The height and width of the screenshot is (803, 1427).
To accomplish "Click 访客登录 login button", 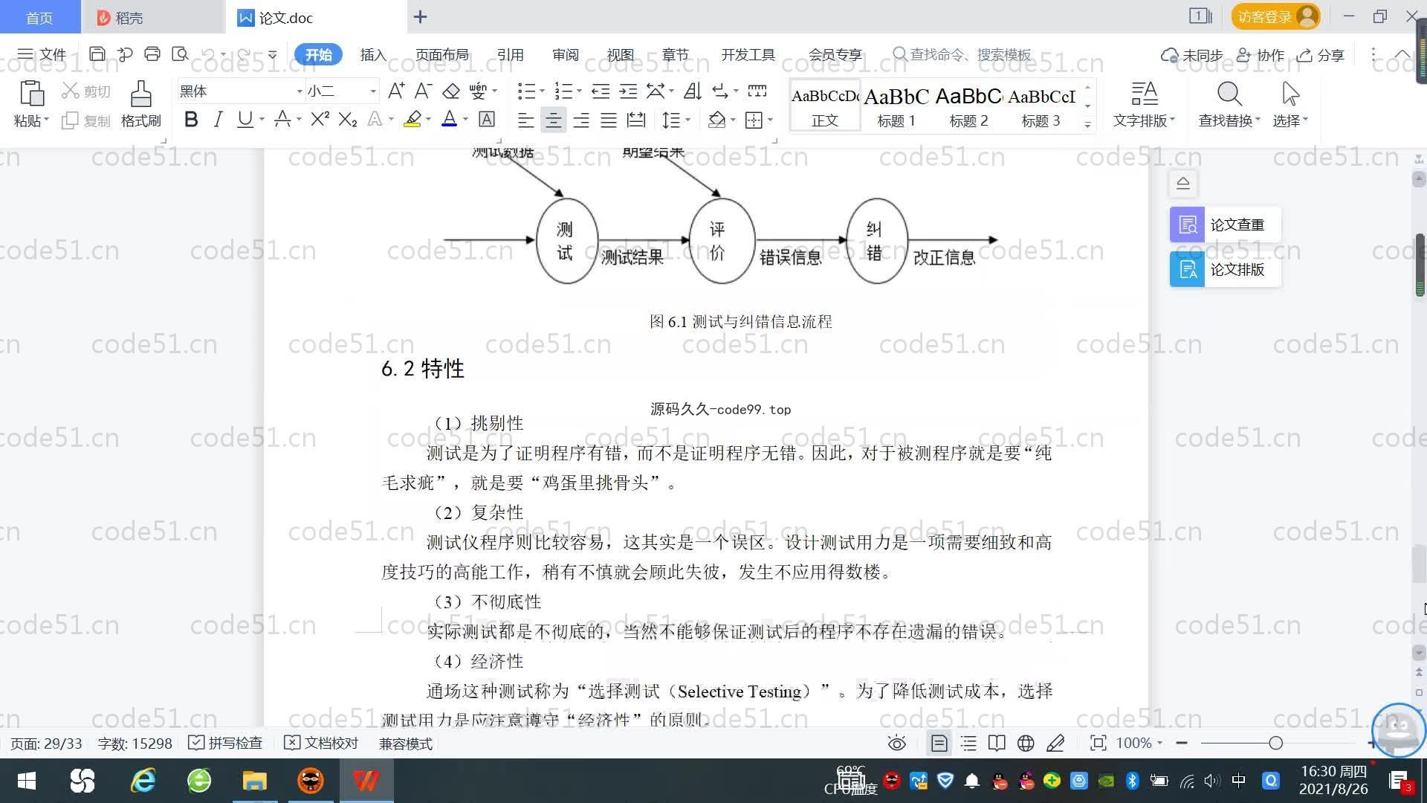I will click(1275, 16).
